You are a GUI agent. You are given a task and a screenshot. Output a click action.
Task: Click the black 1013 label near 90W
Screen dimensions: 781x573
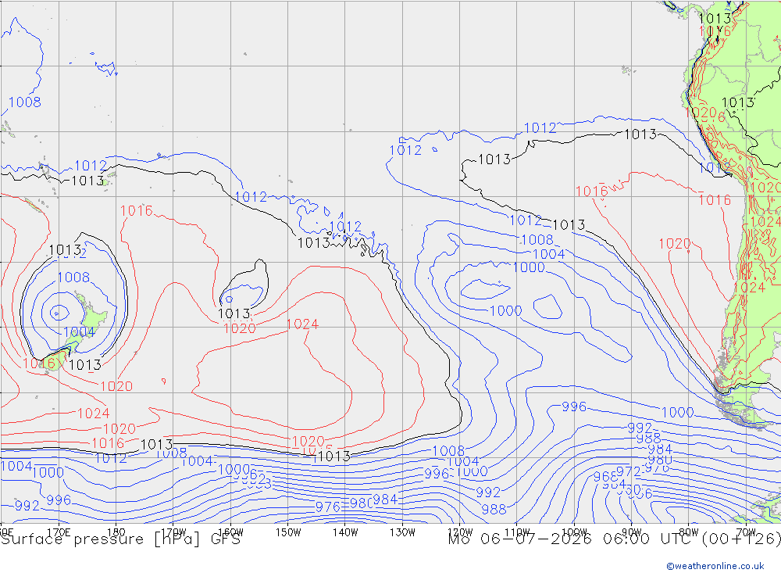click(x=640, y=134)
